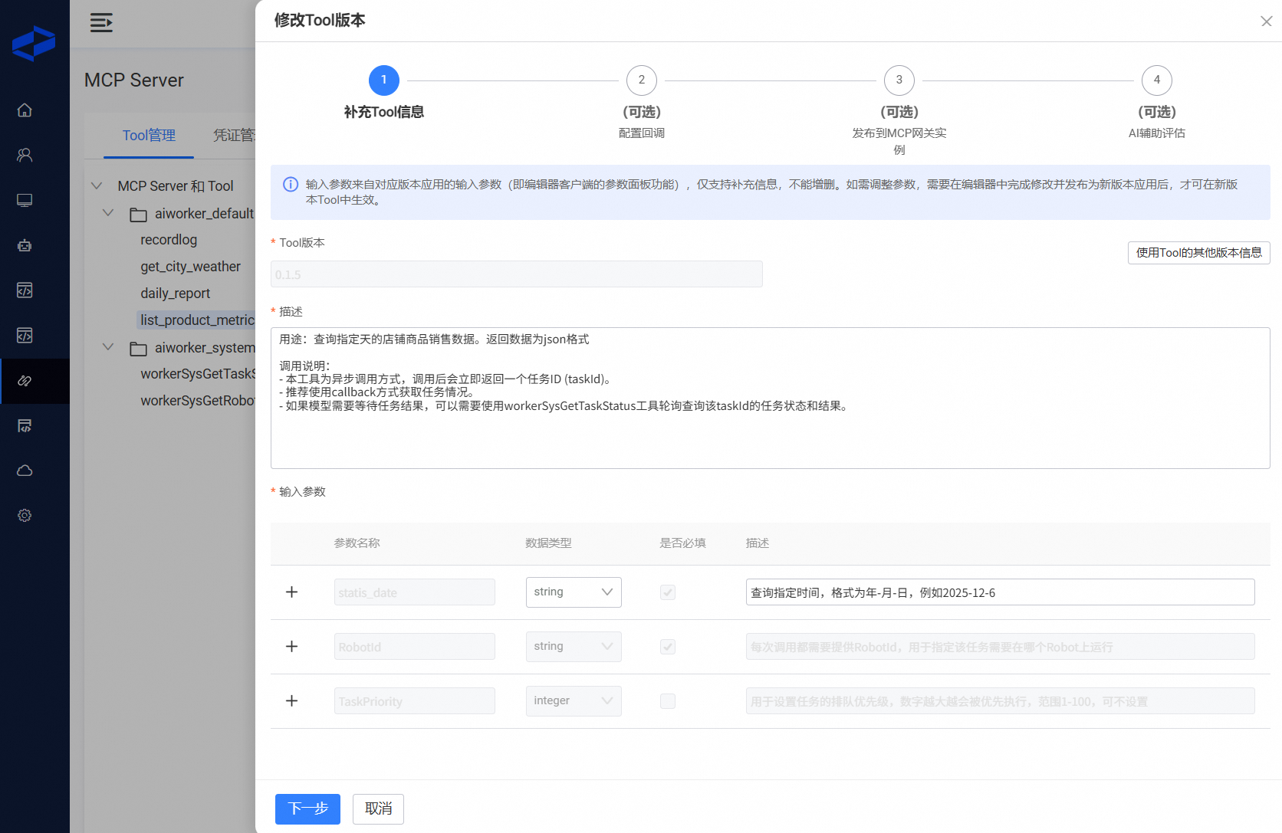Click into the 描述 text area
The image size is (1282, 833).
771,398
